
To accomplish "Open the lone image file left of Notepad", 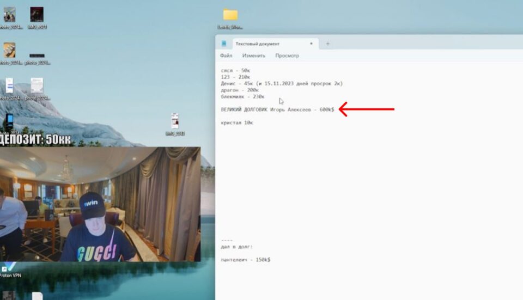I will tap(175, 121).
